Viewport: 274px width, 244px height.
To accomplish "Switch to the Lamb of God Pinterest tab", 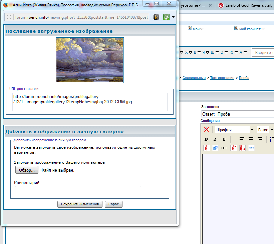I will tap(246, 6).
